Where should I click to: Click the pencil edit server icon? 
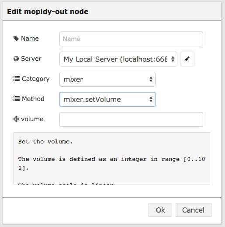tap(187, 59)
